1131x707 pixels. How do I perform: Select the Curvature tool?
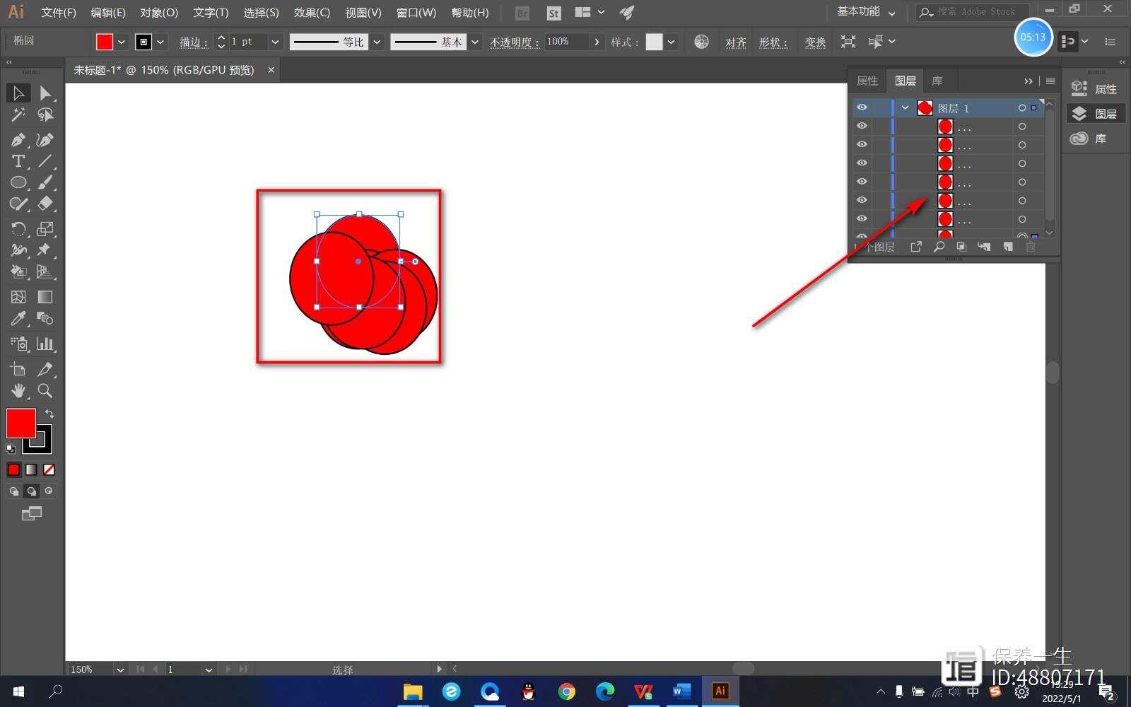point(45,140)
